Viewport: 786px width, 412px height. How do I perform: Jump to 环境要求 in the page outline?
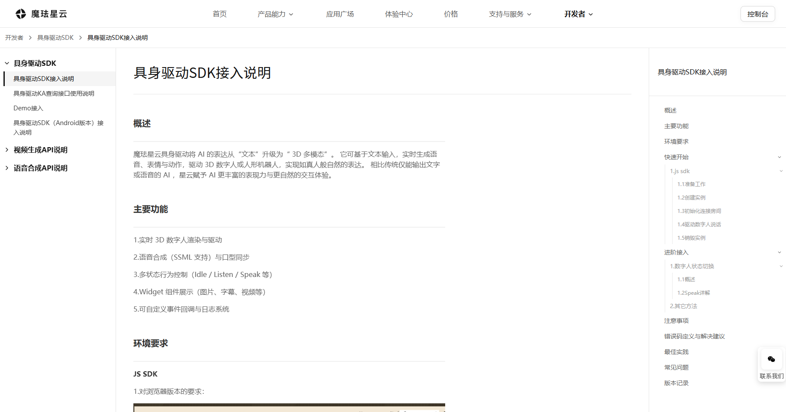(x=676, y=142)
